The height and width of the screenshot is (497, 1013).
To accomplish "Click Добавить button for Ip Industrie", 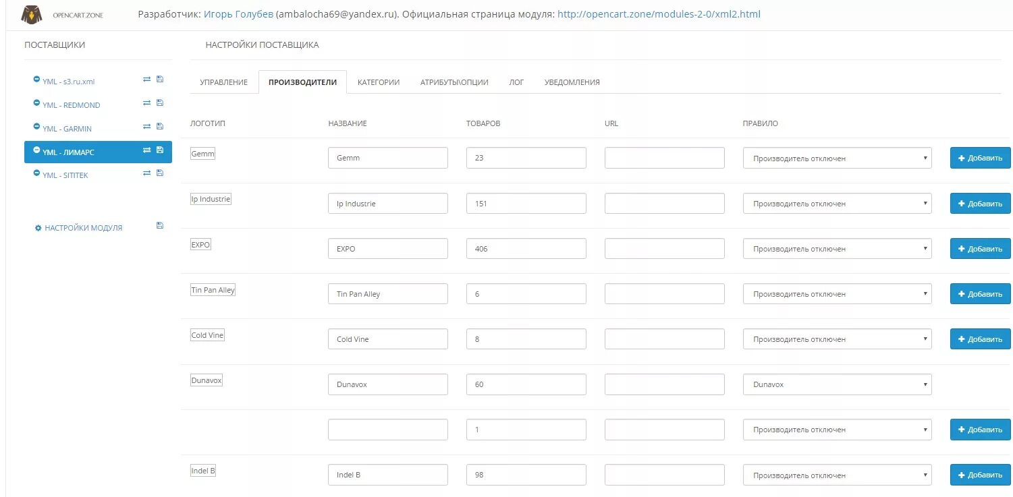I will 980,203.
